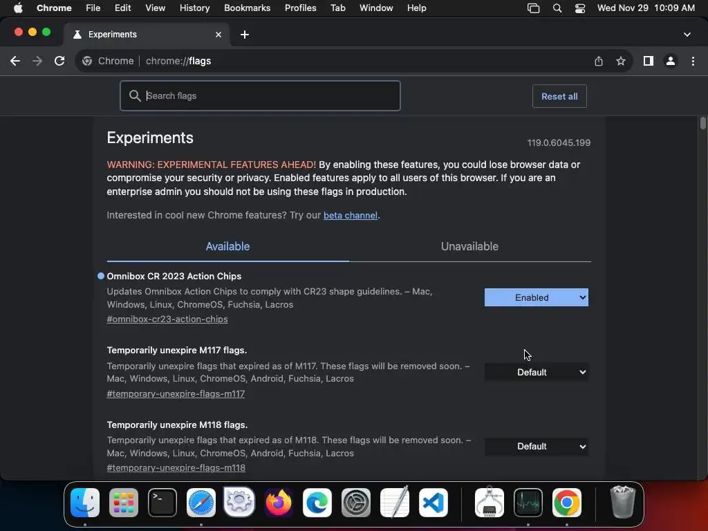Open the View menu
This screenshot has width=708, height=531.
(x=155, y=8)
